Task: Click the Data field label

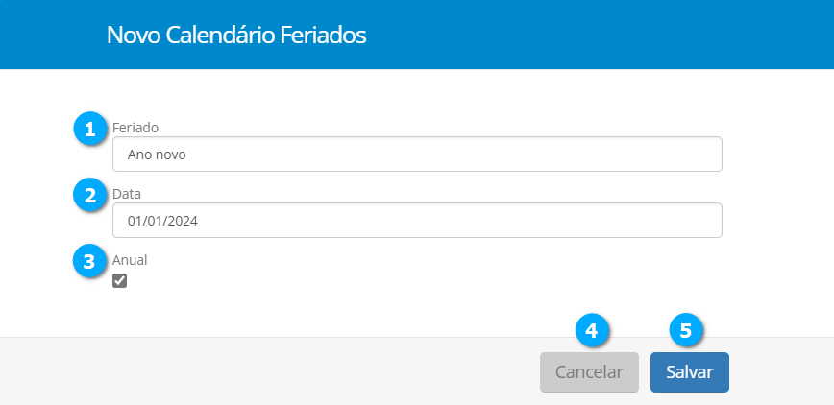Action: (x=127, y=193)
